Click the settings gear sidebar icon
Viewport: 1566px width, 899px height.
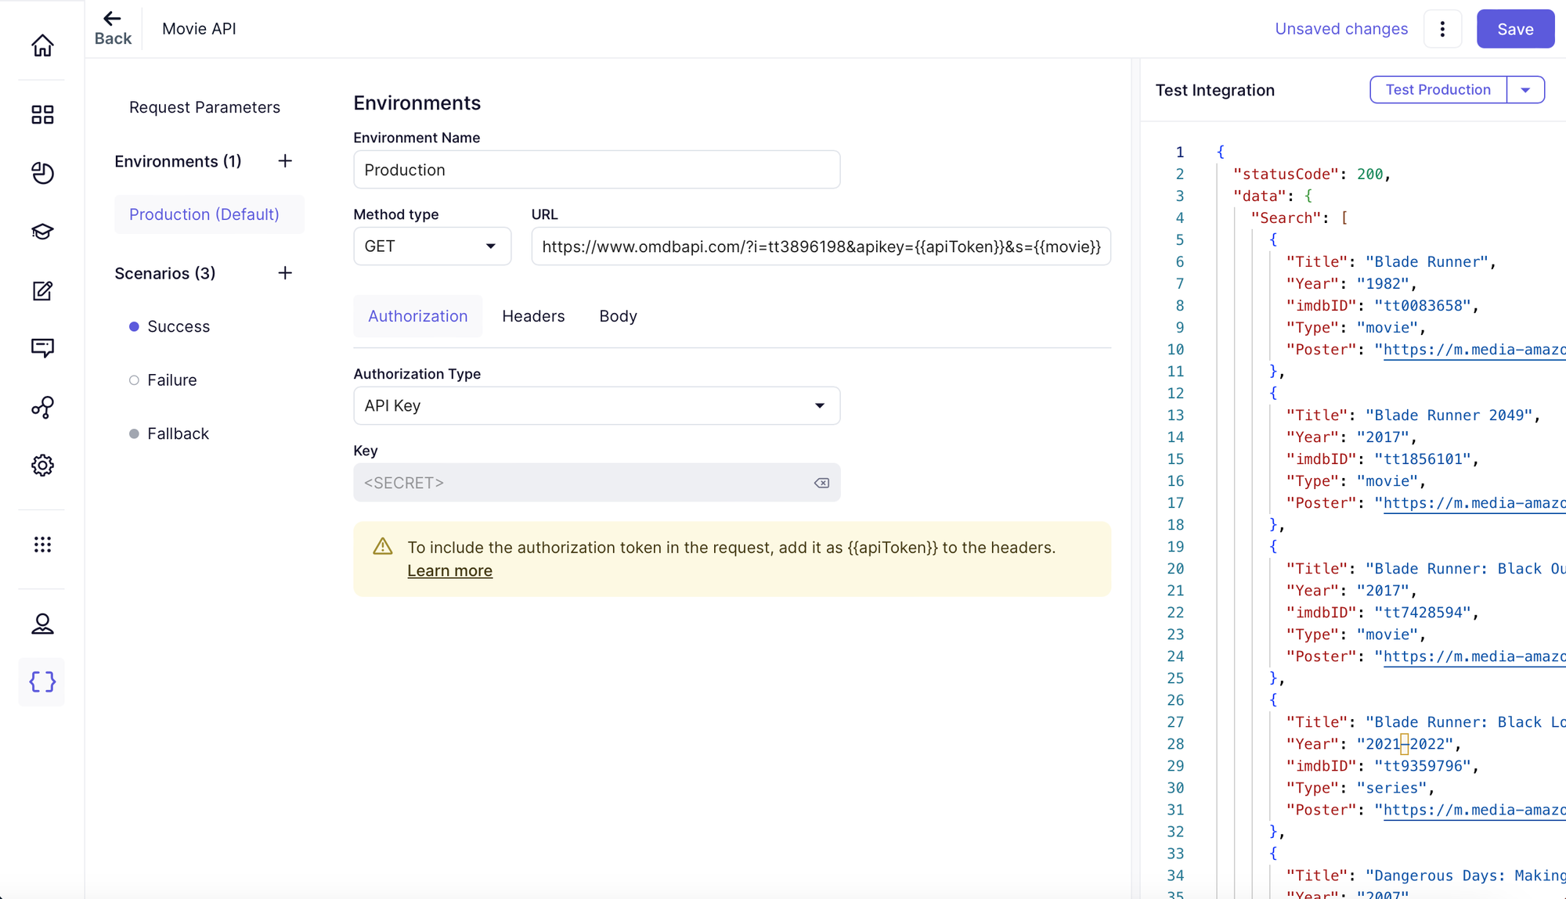pyautogui.click(x=42, y=466)
